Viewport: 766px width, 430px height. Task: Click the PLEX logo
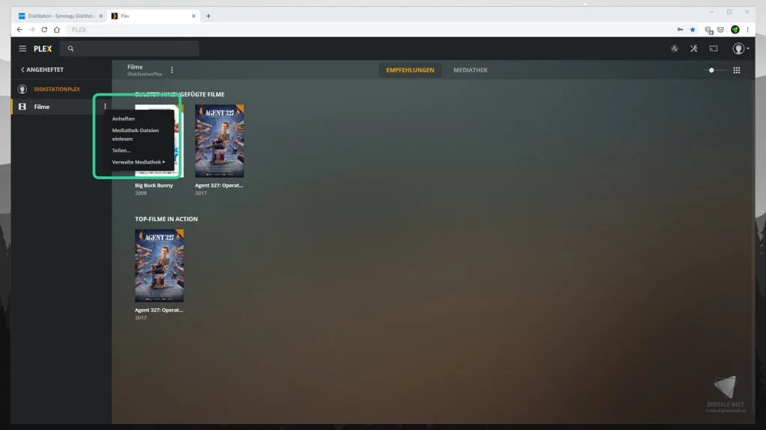[x=43, y=49]
